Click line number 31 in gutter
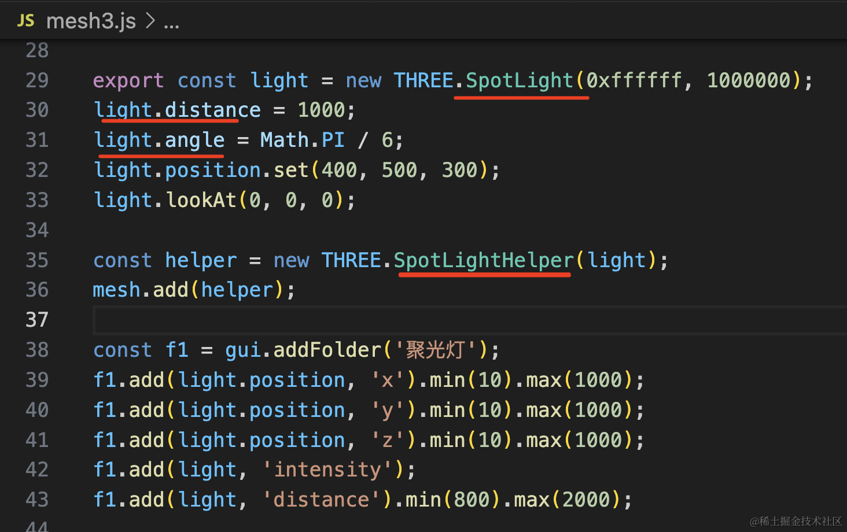 37,140
